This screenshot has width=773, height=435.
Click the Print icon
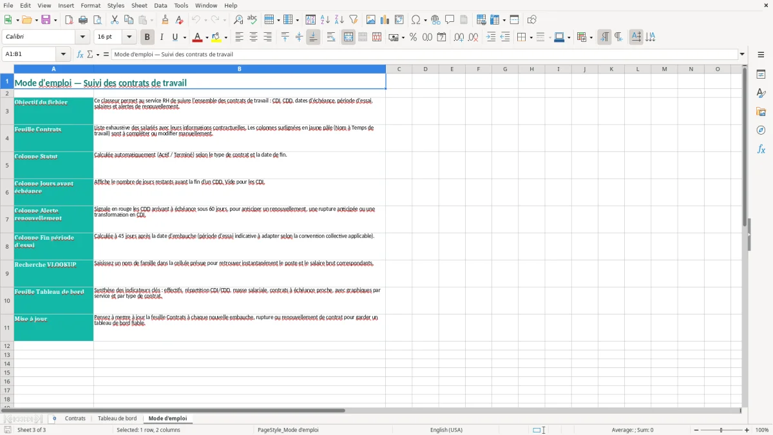click(83, 20)
